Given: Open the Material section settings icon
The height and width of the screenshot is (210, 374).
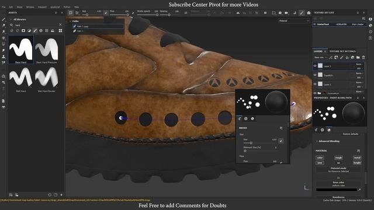Looking at the screenshot, I should 358,150.
